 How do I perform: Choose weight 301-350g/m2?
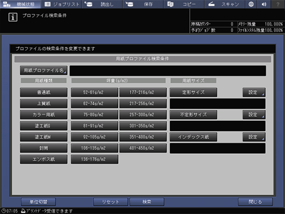click(143, 126)
